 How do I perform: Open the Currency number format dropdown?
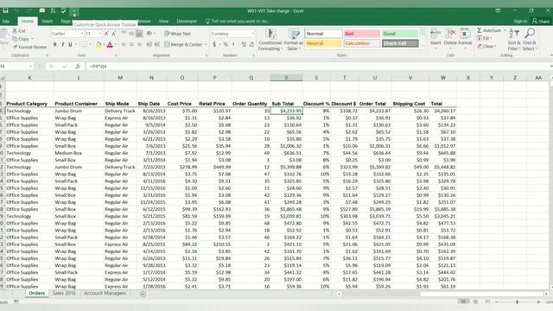[x=253, y=34]
